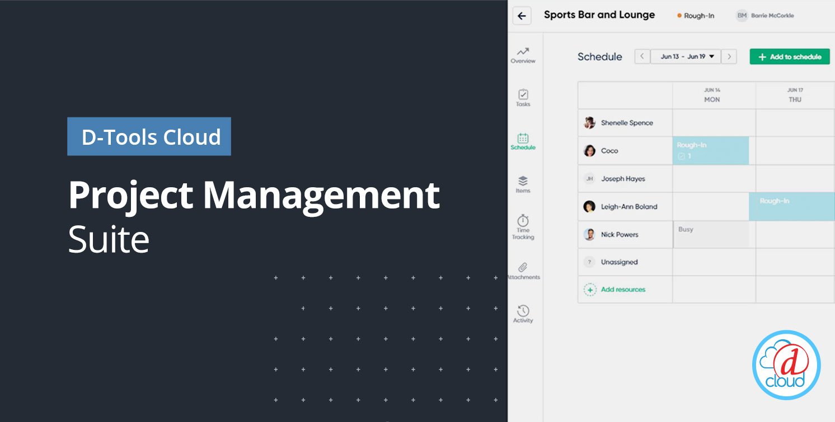This screenshot has height=422, width=835.
Task: Click the Schedule heading text
Action: [600, 56]
